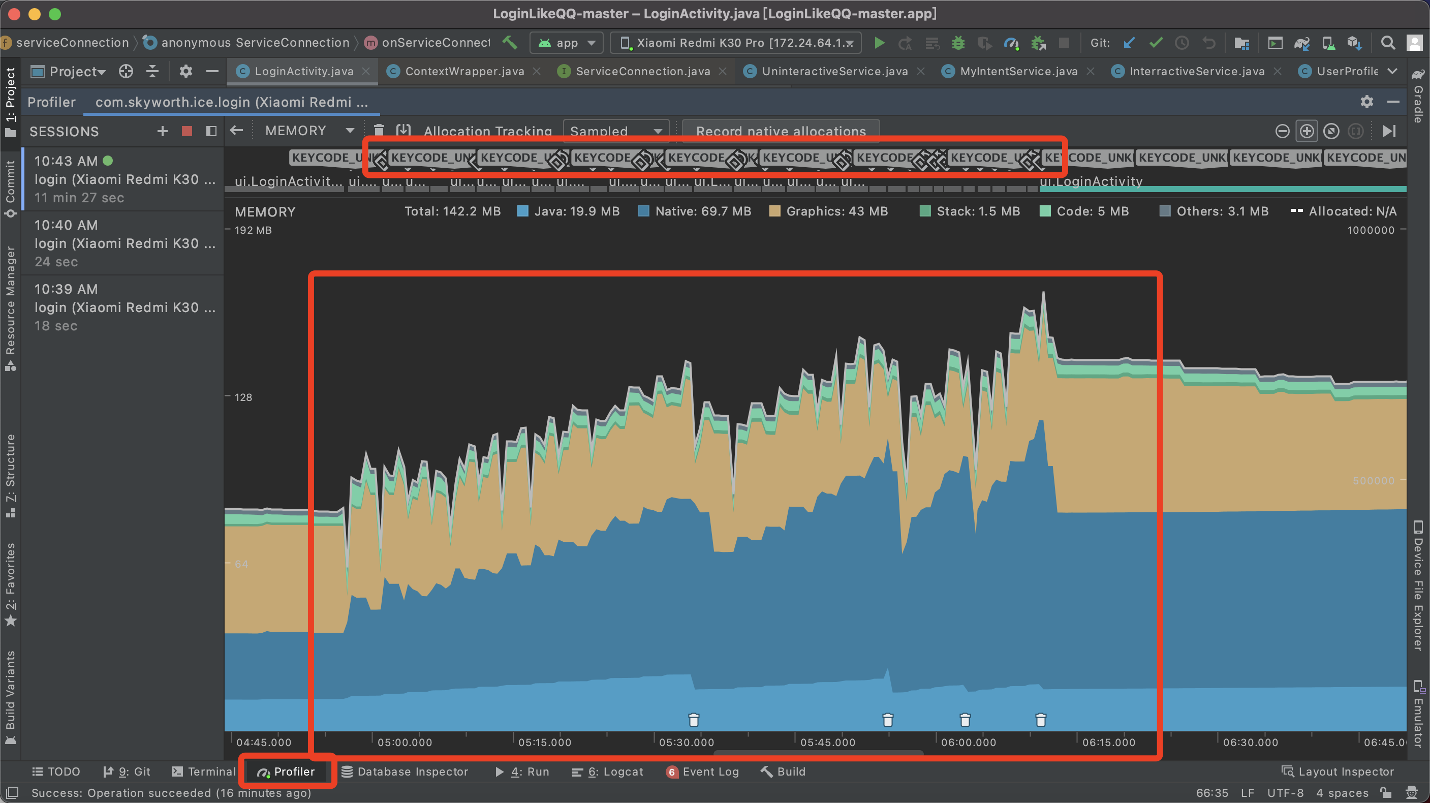Jump to live timeline data

1389,132
